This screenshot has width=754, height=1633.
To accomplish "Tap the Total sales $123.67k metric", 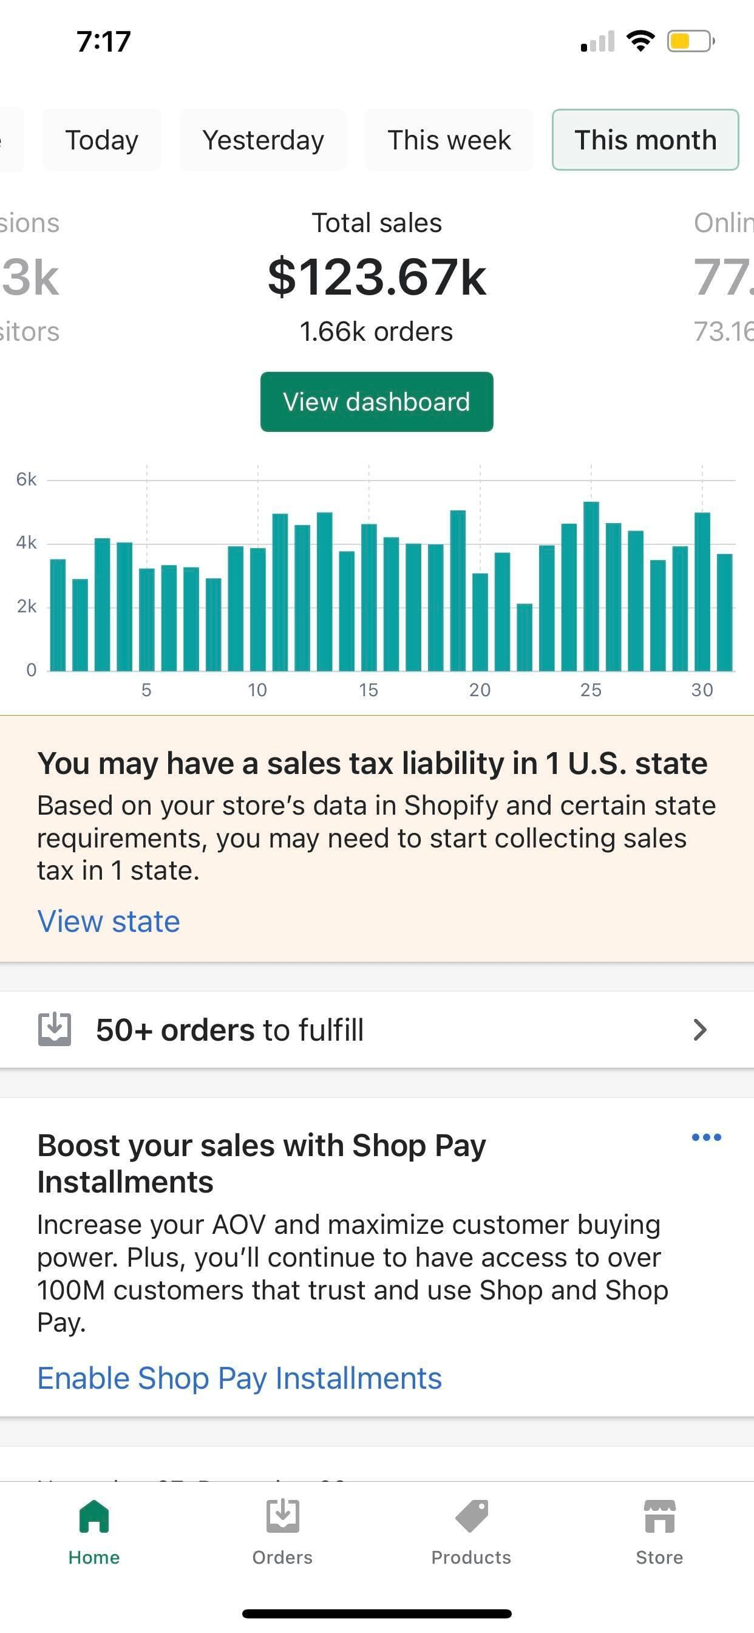I will tap(376, 277).
